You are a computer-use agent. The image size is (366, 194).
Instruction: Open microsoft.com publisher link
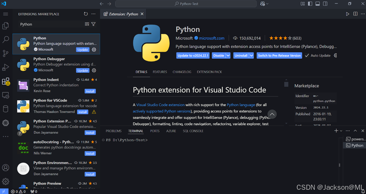pos(212,38)
